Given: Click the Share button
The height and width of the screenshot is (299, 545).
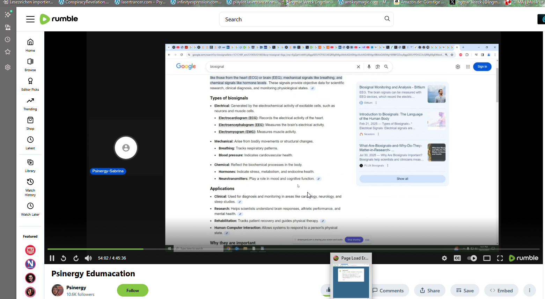Looking at the screenshot, I should (429, 290).
